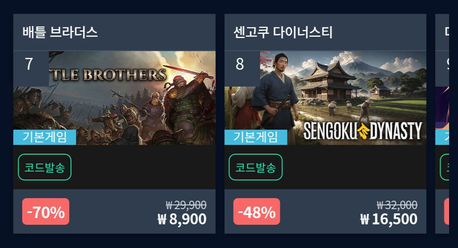Screen dimensions: 458x248
Task: Click the Sengoku Dynasty logo emblem
Action: (x=363, y=131)
